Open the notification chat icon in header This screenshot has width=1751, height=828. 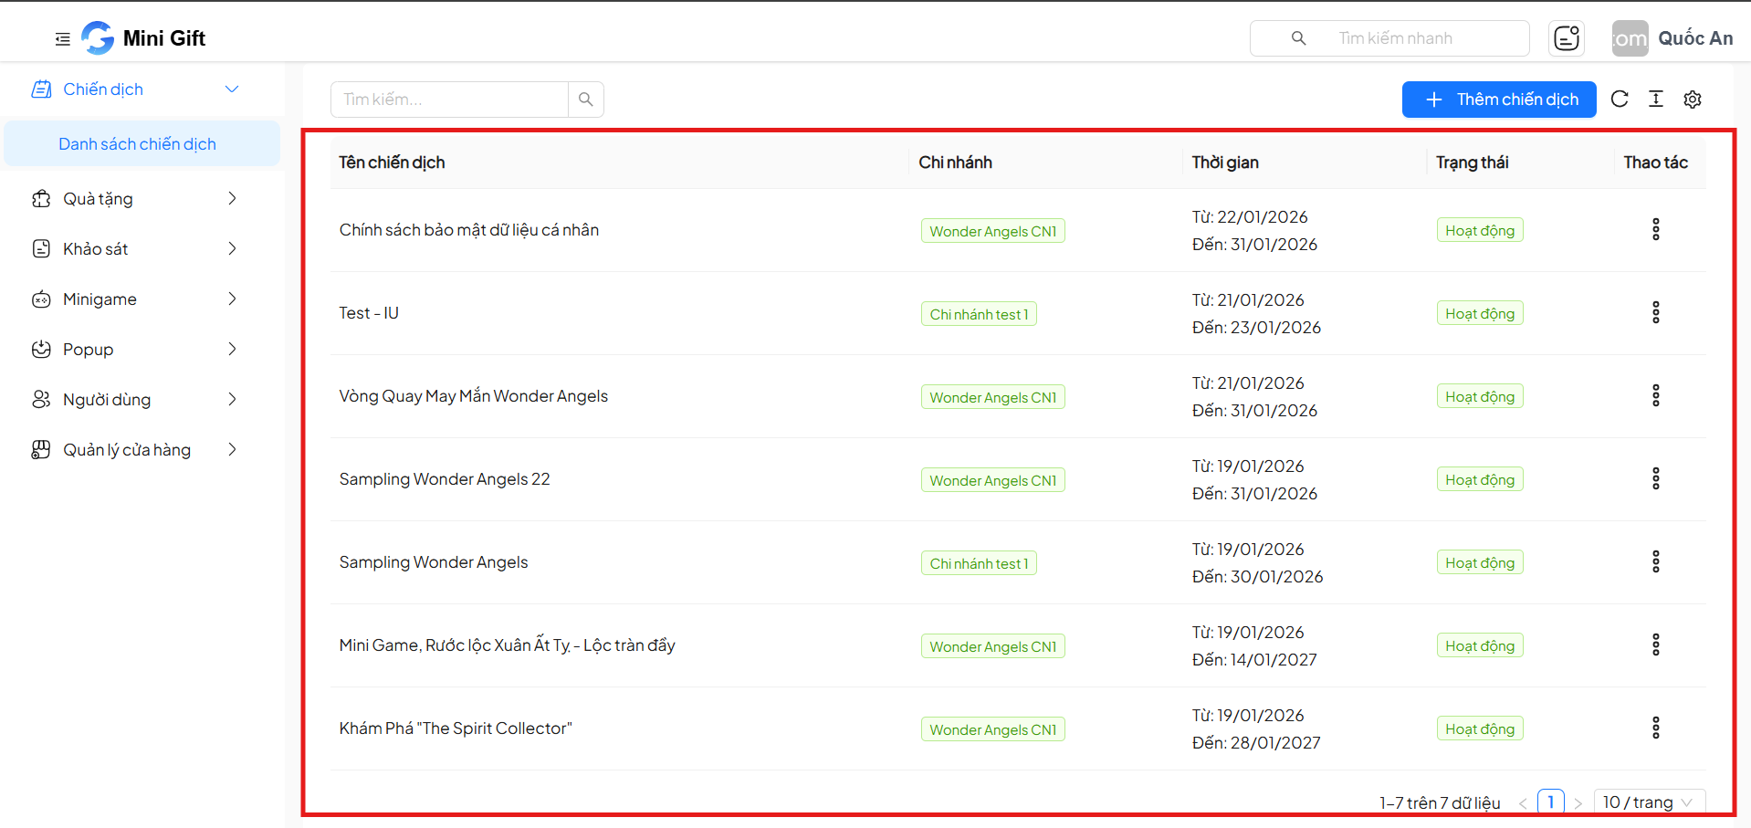[1567, 38]
